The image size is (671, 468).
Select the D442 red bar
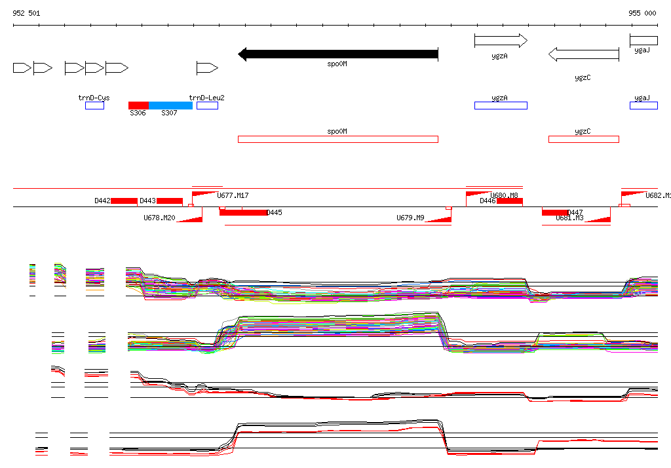(124, 201)
